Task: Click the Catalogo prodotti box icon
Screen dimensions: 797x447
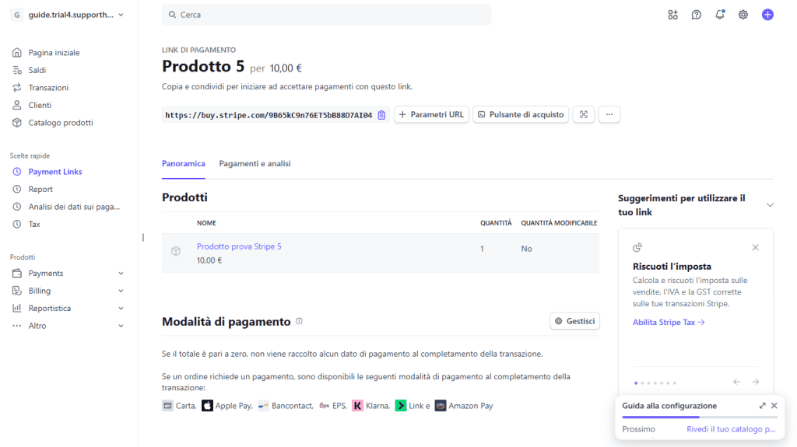Action: coord(17,122)
